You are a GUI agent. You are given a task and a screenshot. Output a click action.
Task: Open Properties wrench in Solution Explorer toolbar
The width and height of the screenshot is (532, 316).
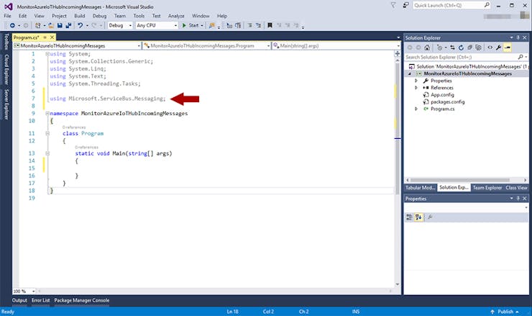[x=498, y=48]
